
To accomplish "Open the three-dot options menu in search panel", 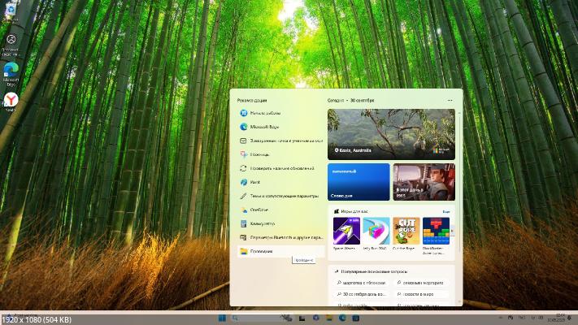I will (450, 101).
